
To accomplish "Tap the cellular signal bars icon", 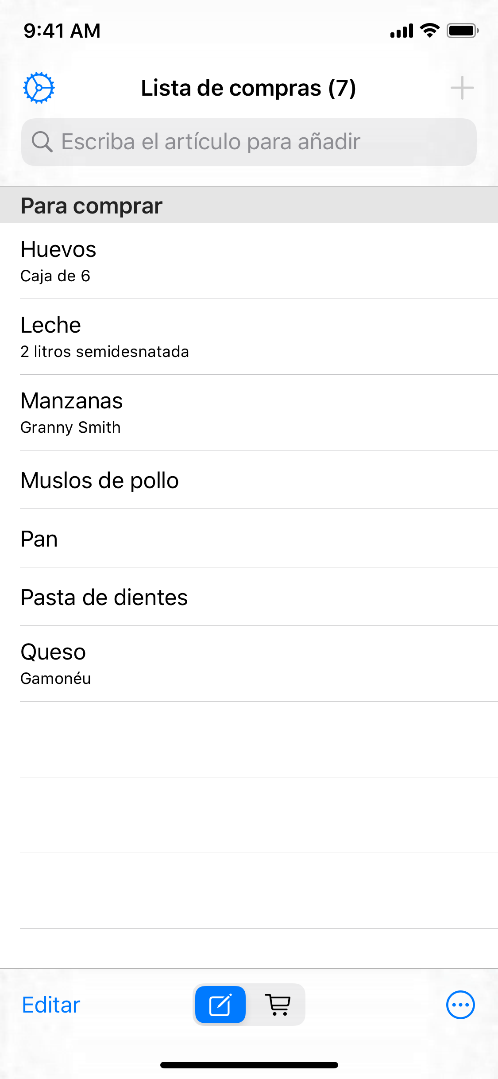I will (401, 31).
